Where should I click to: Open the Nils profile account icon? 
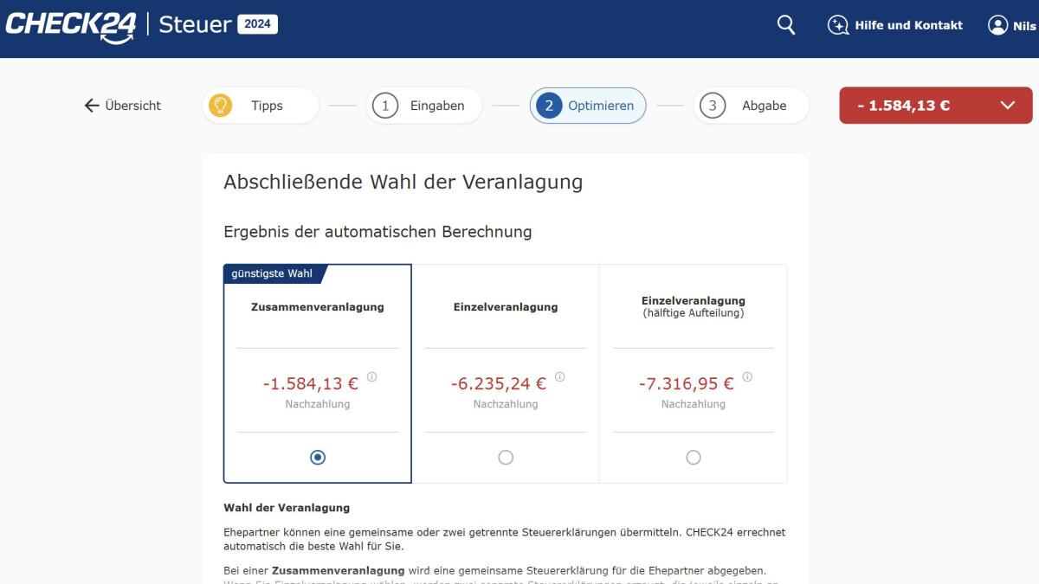point(997,25)
